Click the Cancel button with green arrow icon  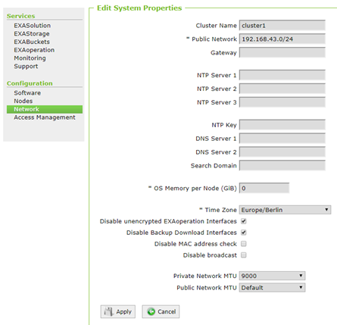tap(161, 311)
